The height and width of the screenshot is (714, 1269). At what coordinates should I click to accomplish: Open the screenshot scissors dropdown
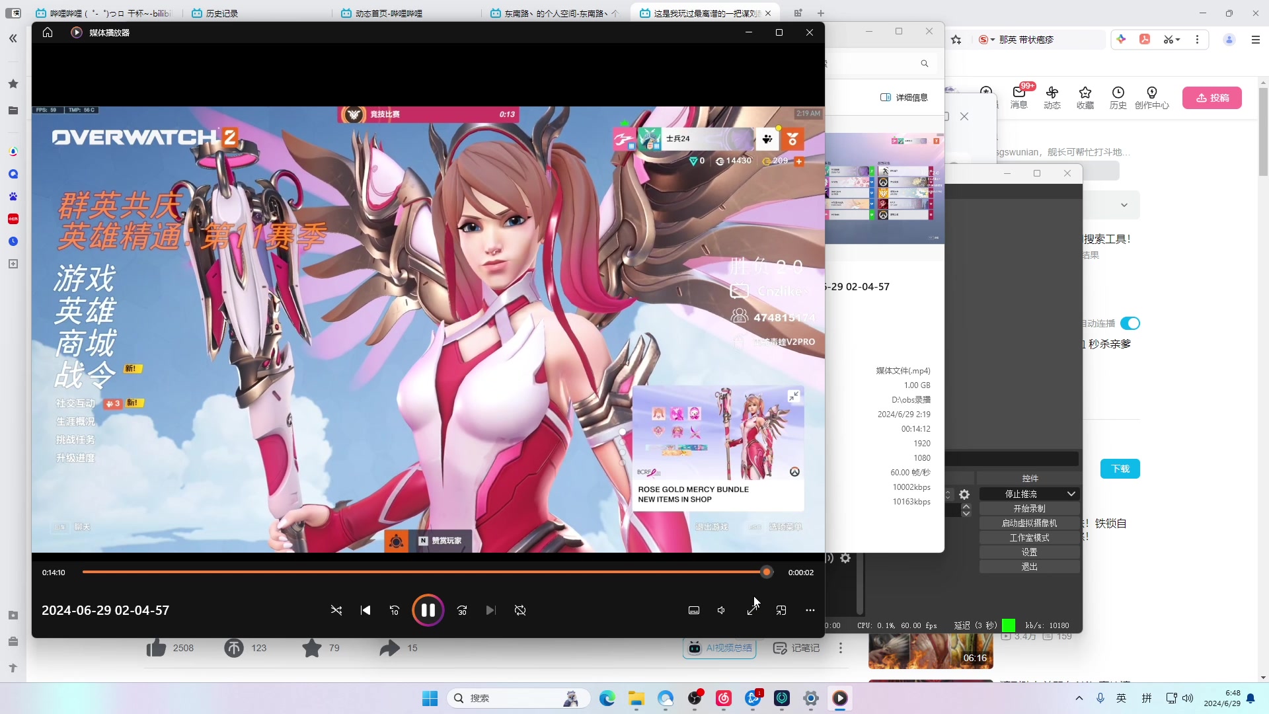pyautogui.click(x=1172, y=40)
